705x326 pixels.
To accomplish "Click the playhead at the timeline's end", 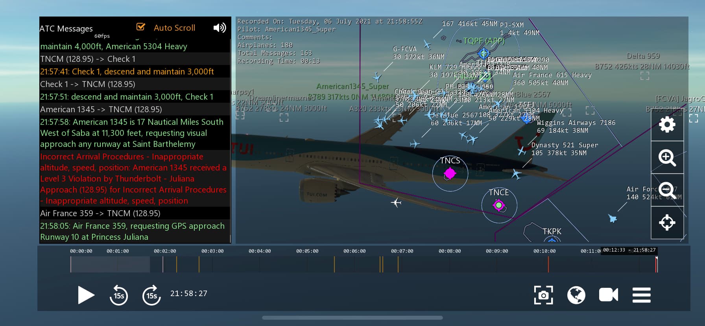I will tap(656, 264).
